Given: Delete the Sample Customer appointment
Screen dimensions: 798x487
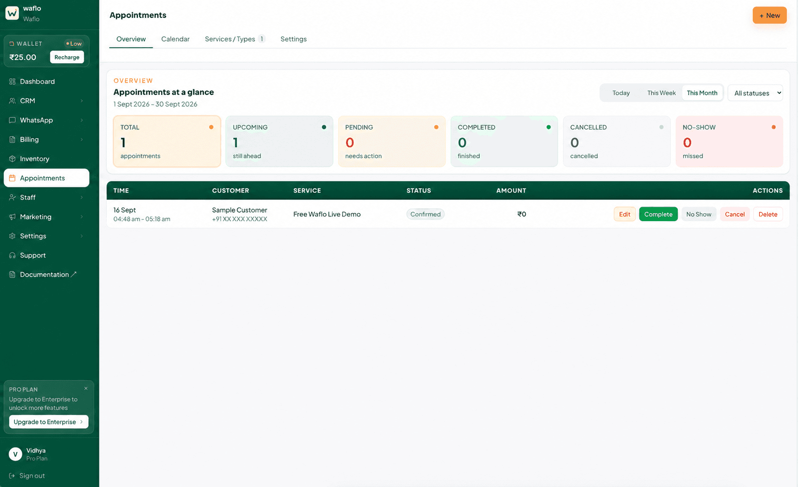Looking at the screenshot, I should (x=768, y=214).
